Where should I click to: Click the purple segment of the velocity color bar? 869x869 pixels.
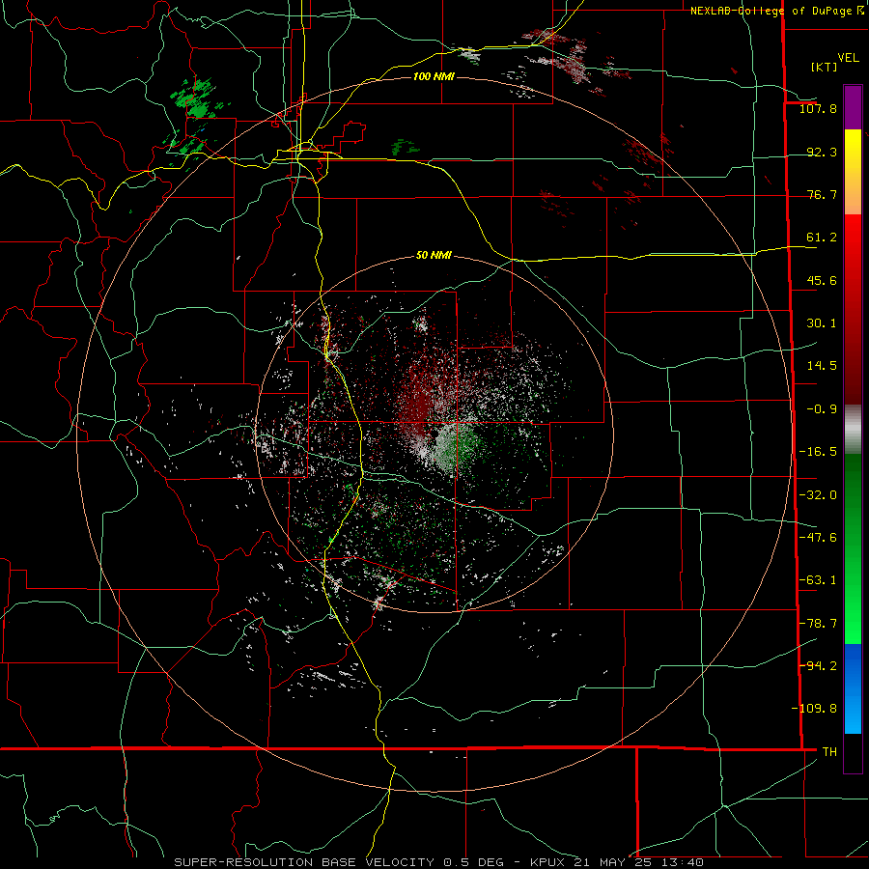(853, 107)
